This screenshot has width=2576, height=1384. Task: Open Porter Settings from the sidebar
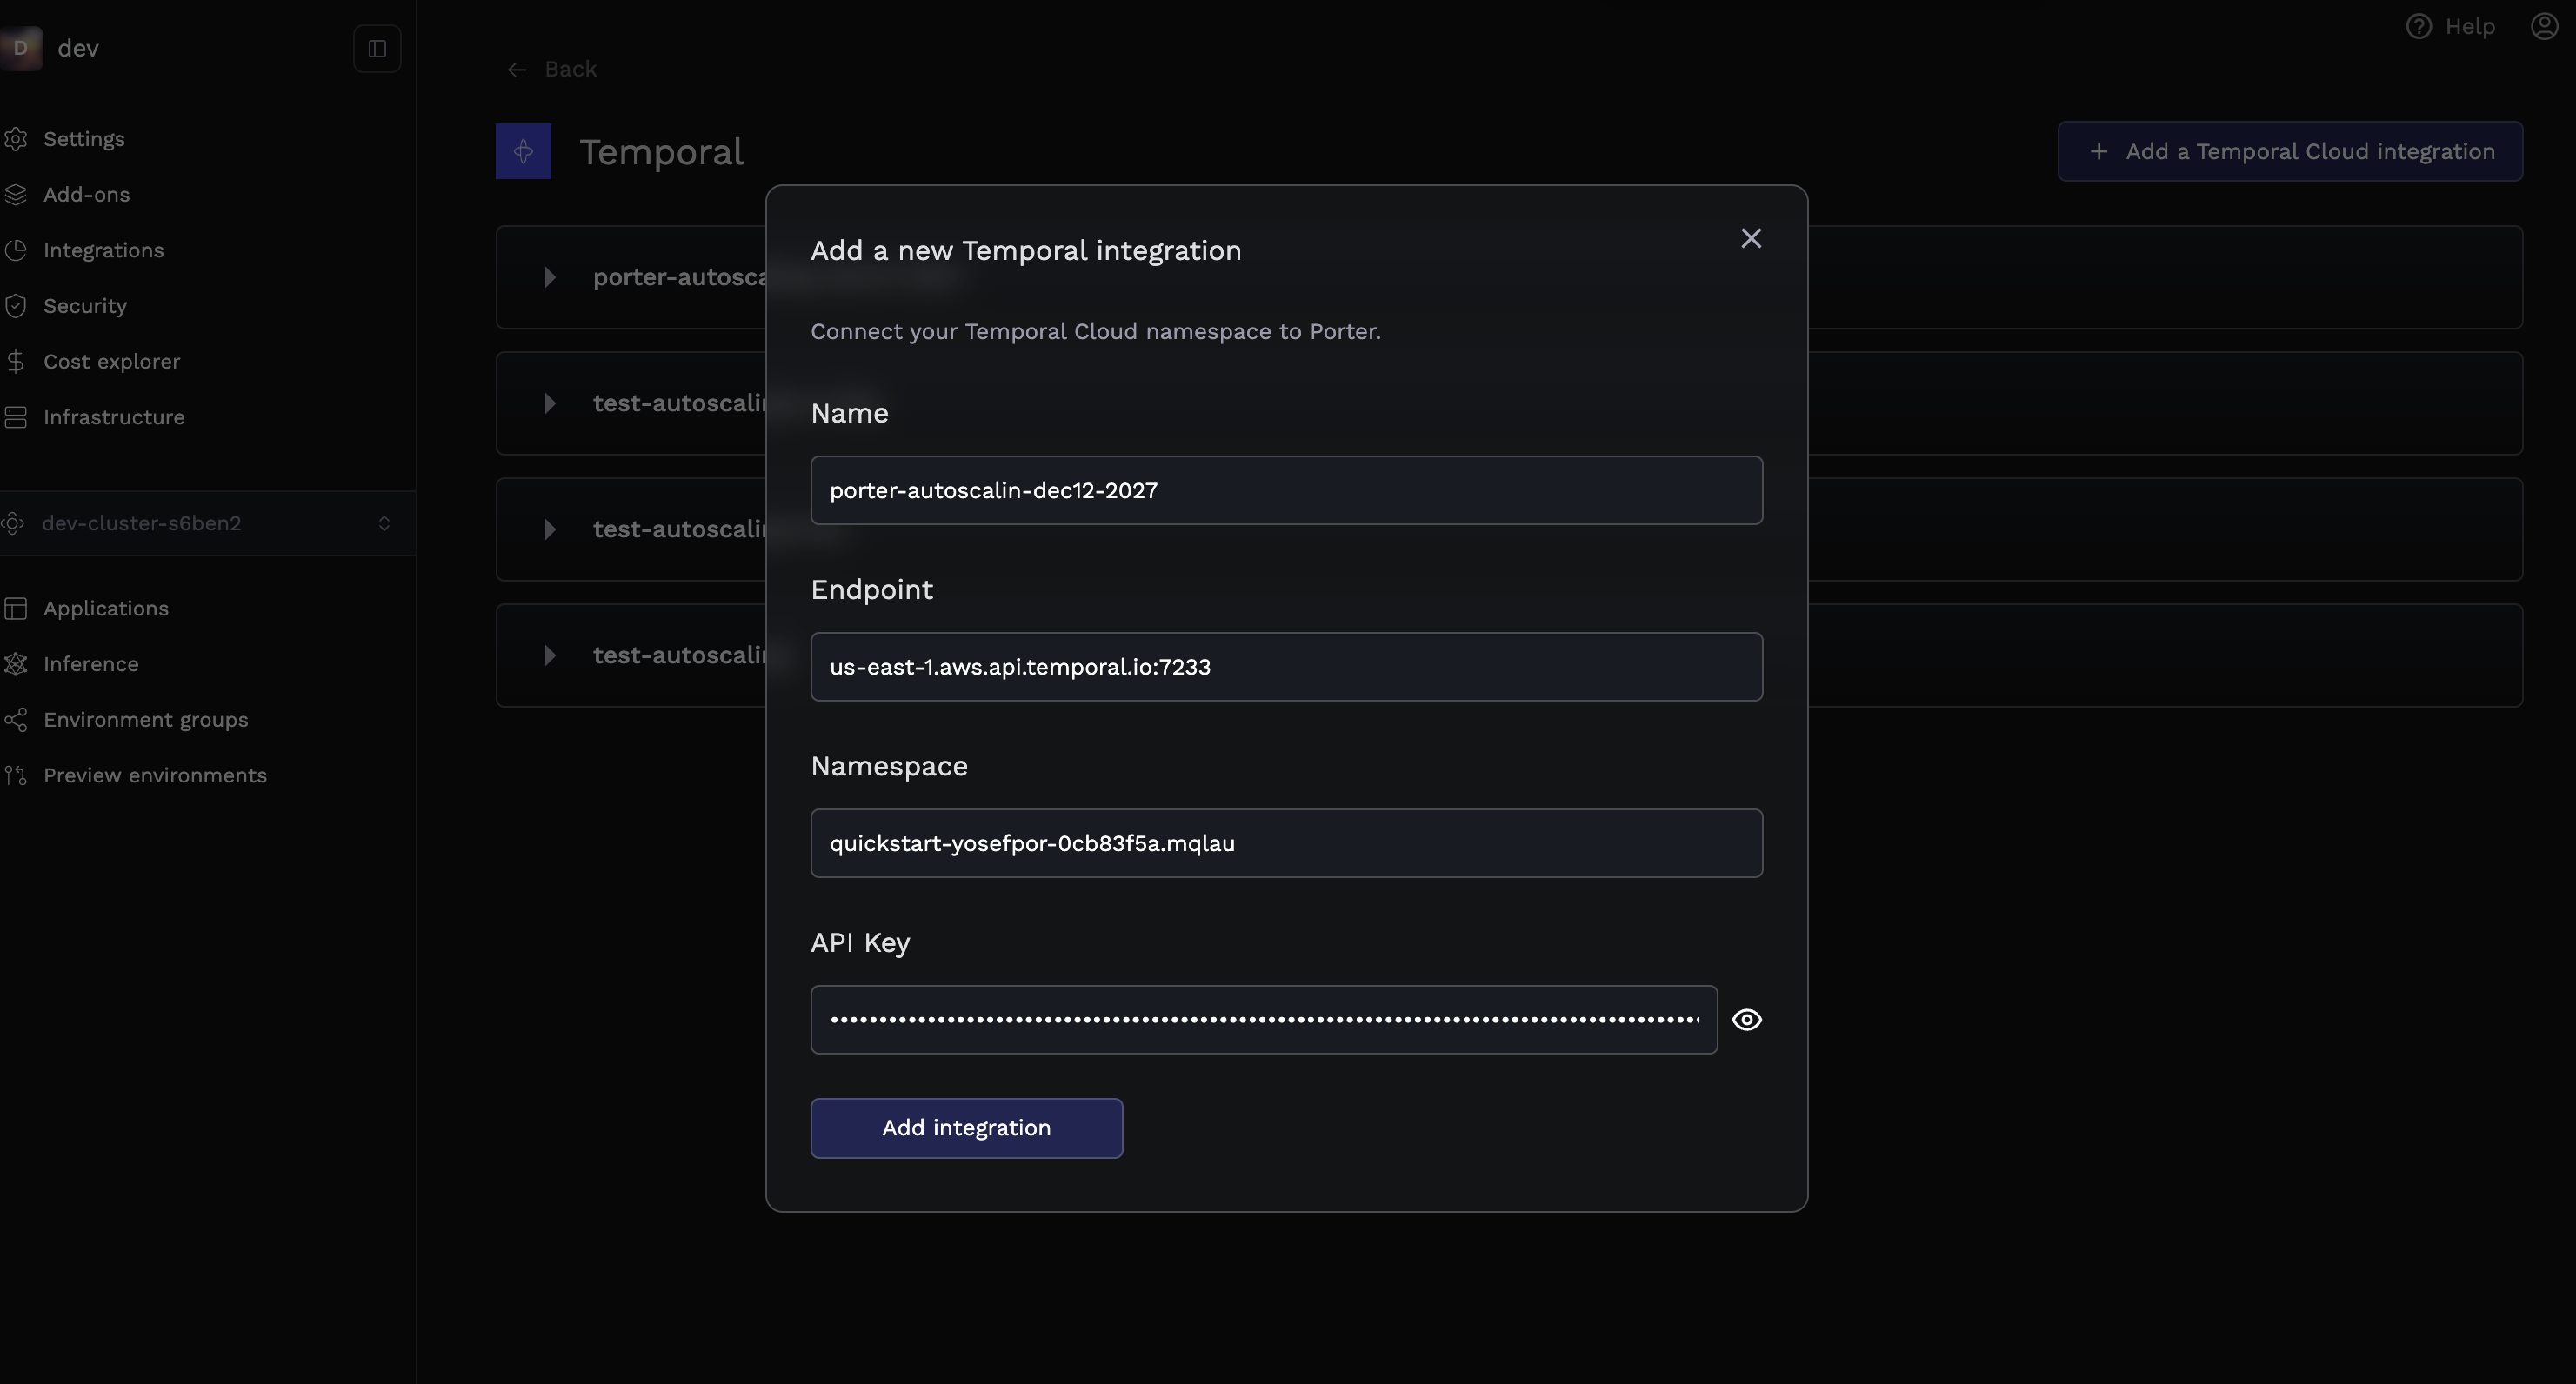16,139
